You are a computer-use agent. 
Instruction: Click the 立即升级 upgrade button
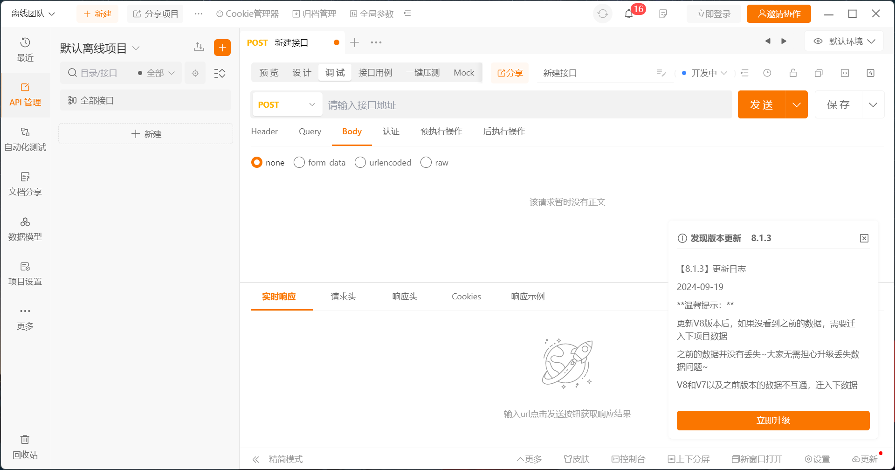pos(773,421)
